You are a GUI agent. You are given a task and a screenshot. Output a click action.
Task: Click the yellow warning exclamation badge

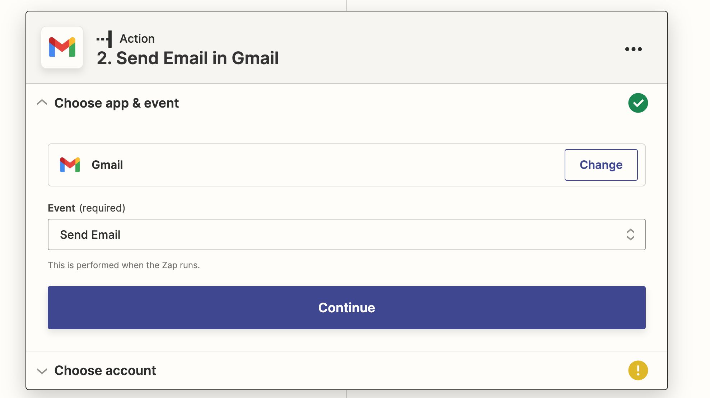click(638, 370)
